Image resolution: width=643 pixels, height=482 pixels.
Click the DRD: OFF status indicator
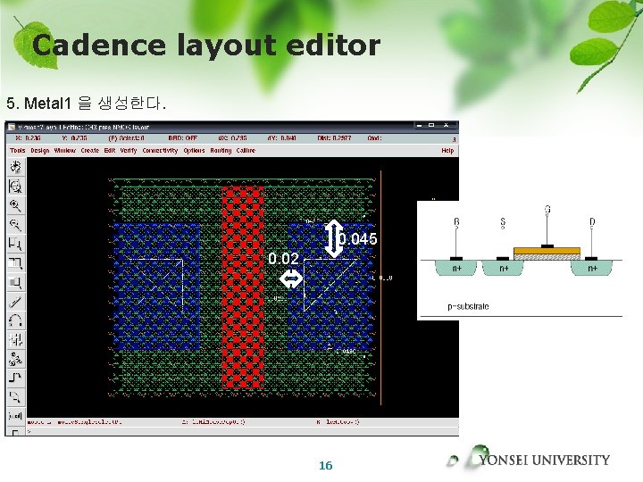click(x=182, y=138)
